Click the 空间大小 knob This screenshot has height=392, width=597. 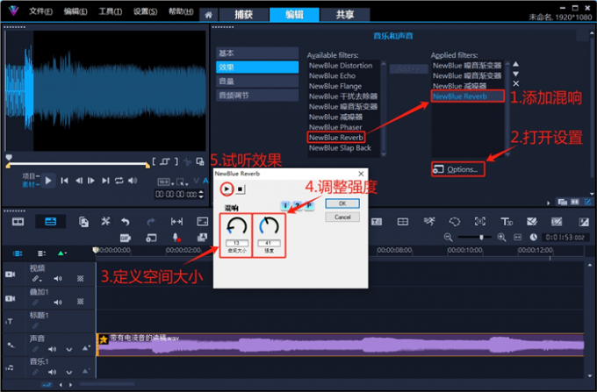pos(236,226)
